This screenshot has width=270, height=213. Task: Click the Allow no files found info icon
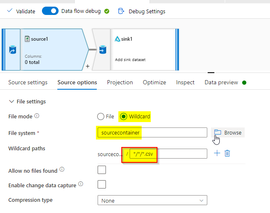62,169
